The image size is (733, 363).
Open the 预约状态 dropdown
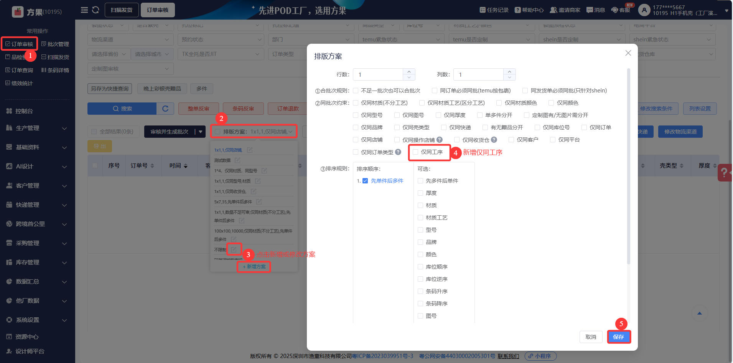pyautogui.click(x=221, y=40)
